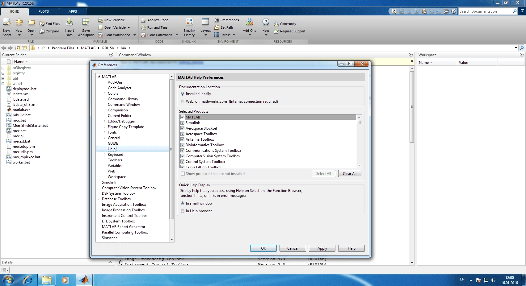Click Clear All button

pyautogui.click(x=350, y=174)
